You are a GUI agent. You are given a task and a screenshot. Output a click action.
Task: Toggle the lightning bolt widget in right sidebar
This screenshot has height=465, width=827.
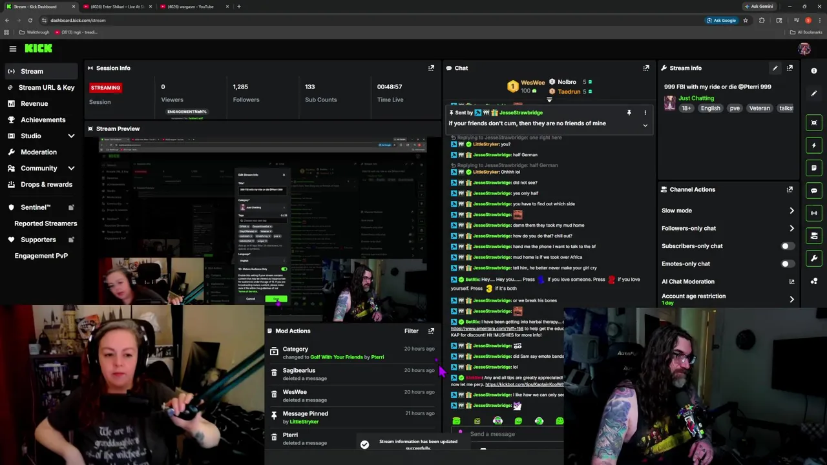814,145
